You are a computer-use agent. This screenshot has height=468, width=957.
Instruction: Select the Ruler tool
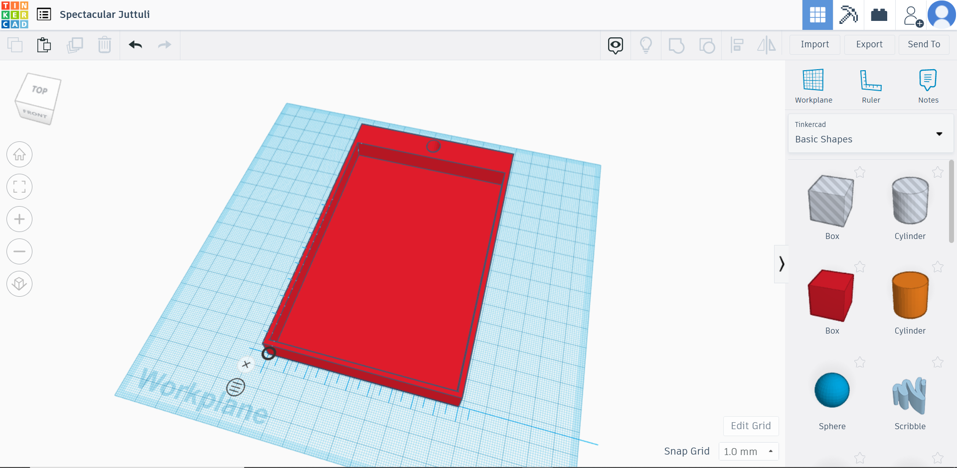click(871, 86)
